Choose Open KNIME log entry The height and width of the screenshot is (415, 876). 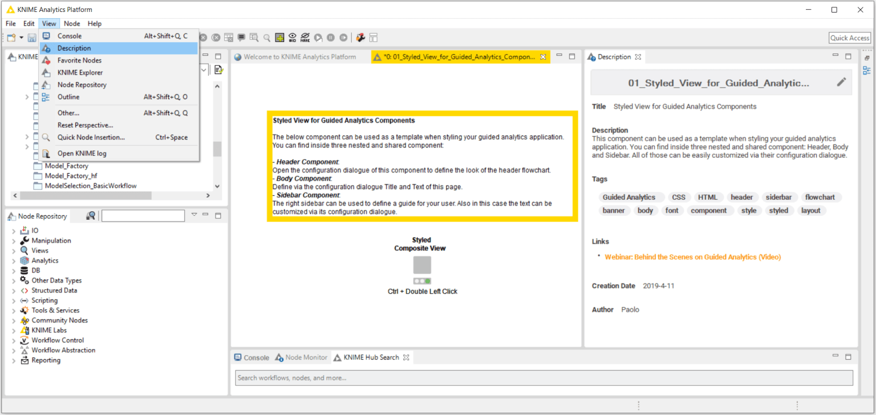(x=119, y=153)
